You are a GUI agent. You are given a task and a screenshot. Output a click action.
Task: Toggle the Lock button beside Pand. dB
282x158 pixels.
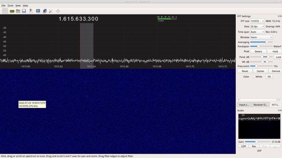pos(278,57)
